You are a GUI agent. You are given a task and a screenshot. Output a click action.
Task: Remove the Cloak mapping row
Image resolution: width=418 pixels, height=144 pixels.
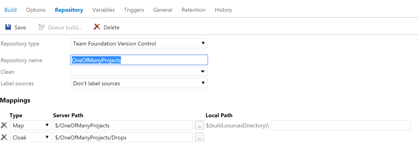coord(4,137)
